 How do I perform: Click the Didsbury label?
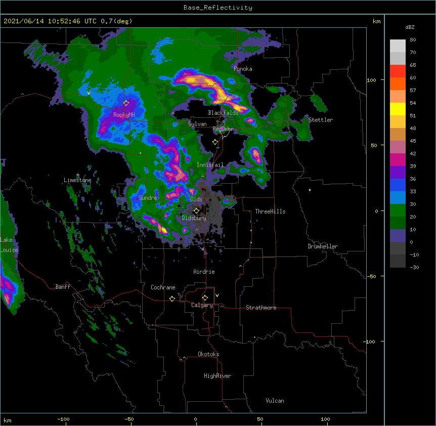(x=194, y=218)
